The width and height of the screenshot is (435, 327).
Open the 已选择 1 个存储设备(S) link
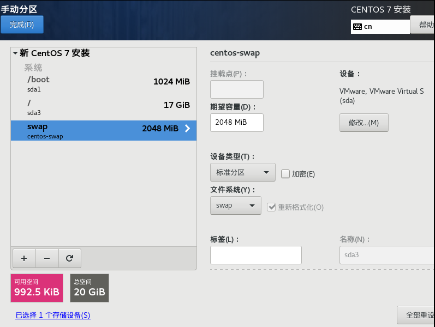coord(53,315)
